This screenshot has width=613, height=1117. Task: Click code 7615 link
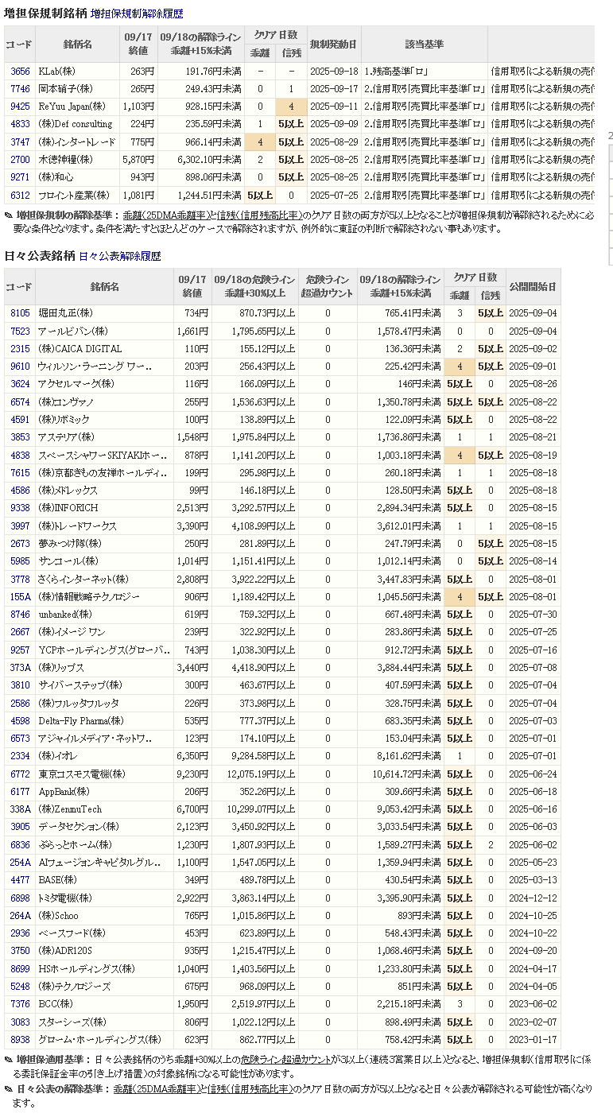[20, 472]
